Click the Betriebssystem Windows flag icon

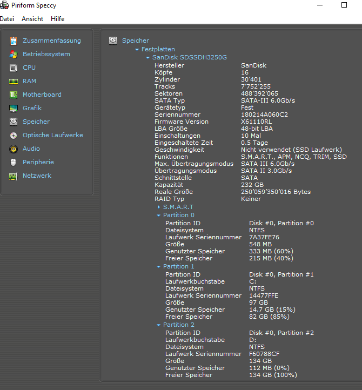14,54
